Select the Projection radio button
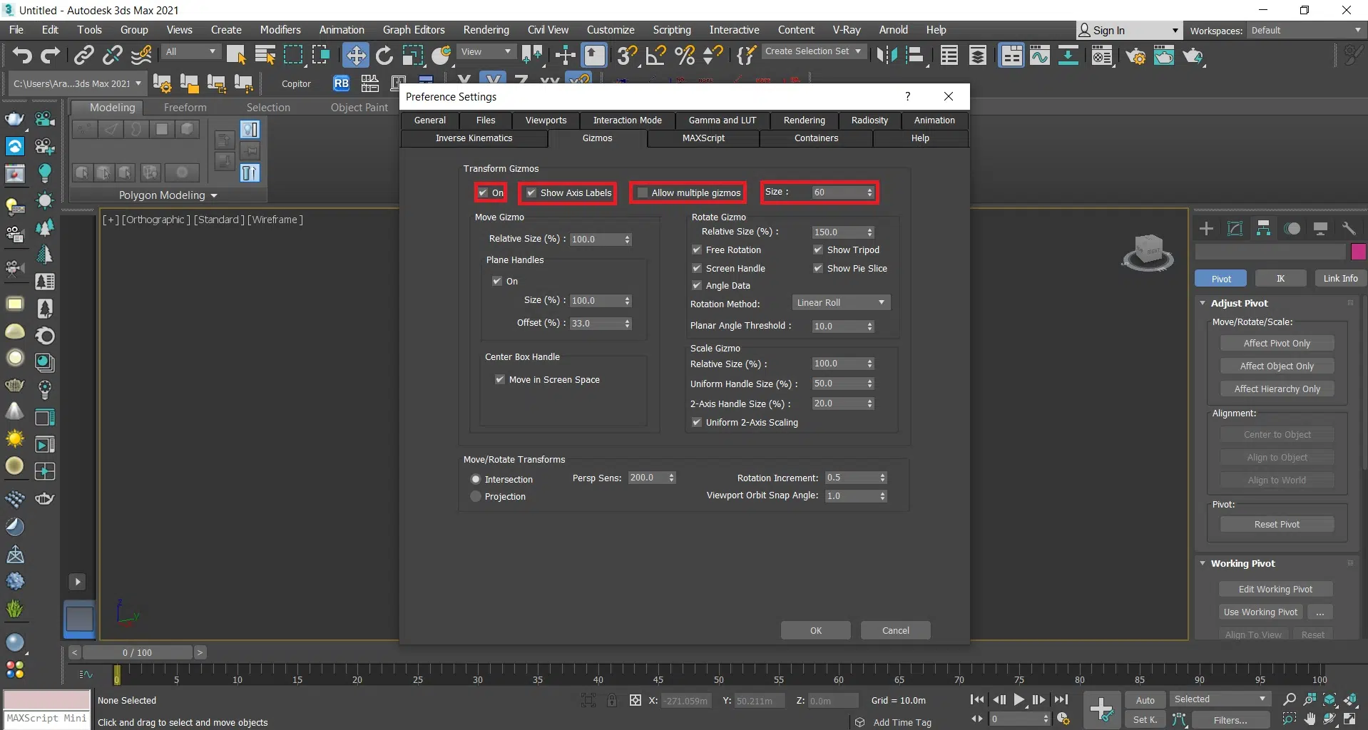1368x730 pixels. [476, 496]
